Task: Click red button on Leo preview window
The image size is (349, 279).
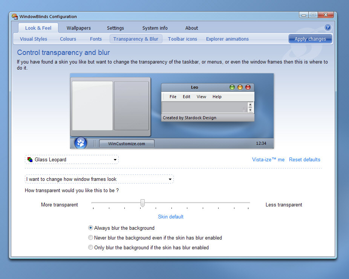Action: click(x=248, y=87)
